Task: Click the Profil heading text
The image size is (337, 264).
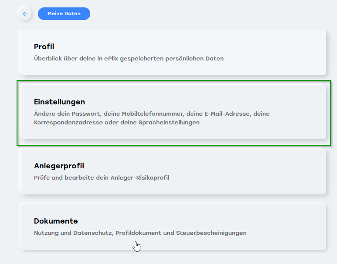Action: pyautogui.click(x=44, y=47)
